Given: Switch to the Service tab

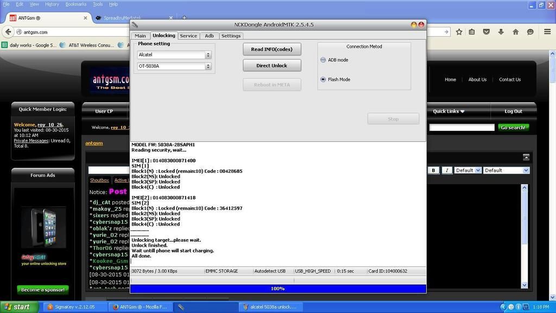Looking at the screenshot, I should (188, 36).
